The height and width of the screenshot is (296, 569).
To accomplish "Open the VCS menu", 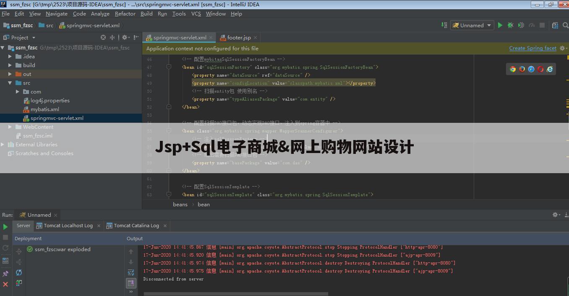I will pos(196,13).
